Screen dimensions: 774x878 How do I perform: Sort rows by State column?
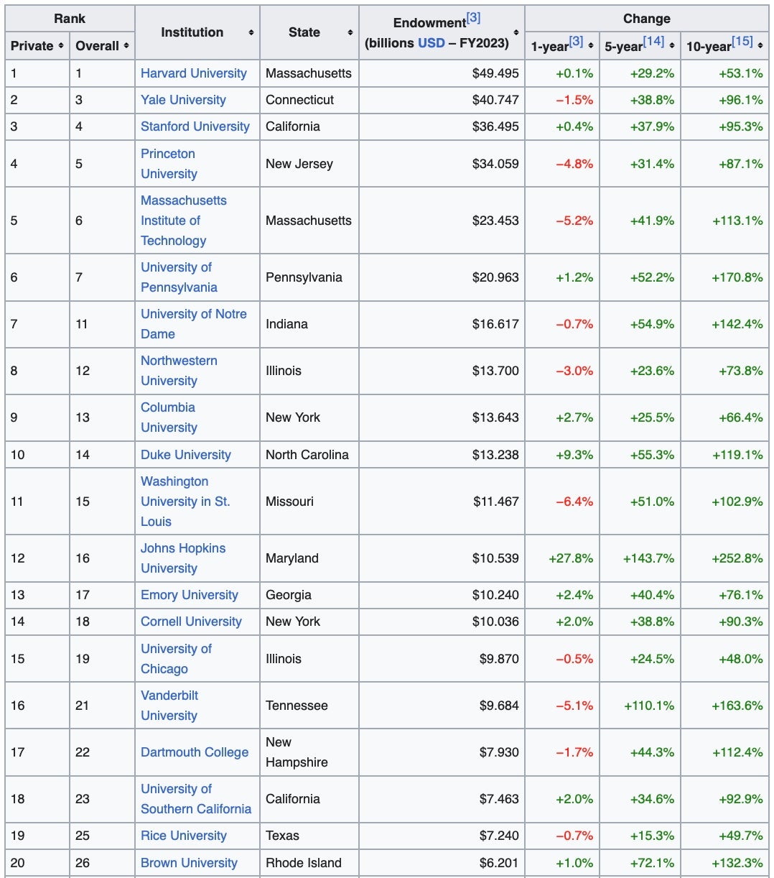(350, 33)
